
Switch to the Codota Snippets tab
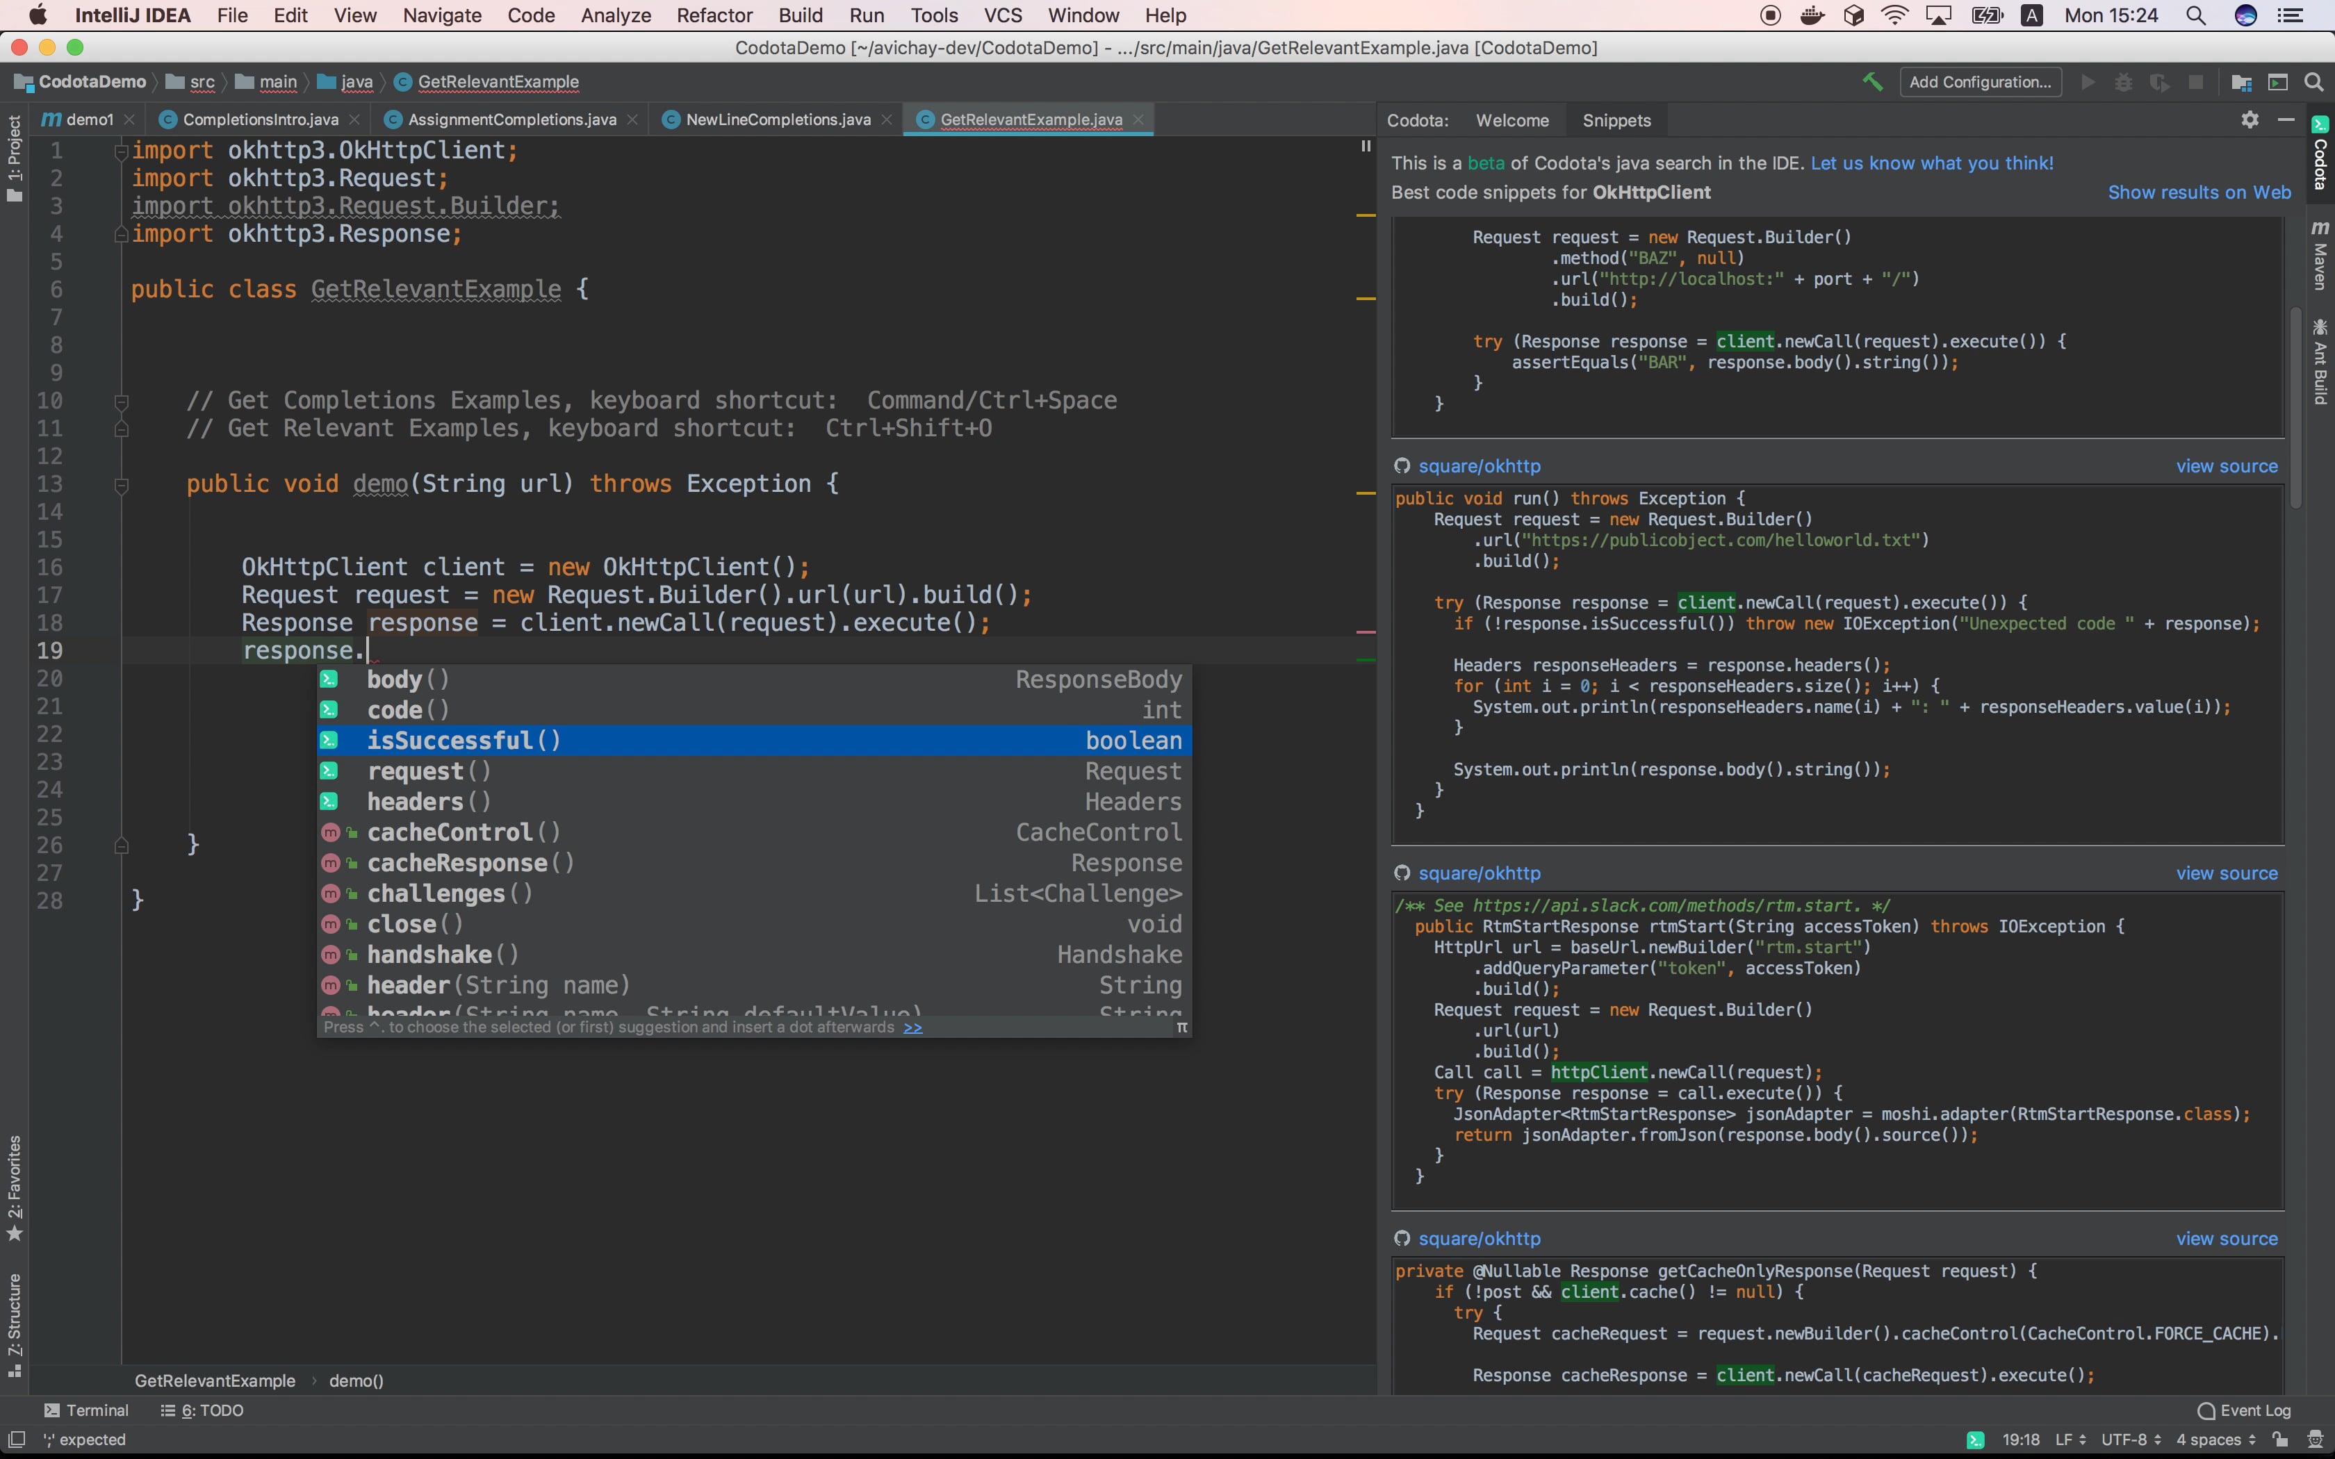pos(1616,121)
